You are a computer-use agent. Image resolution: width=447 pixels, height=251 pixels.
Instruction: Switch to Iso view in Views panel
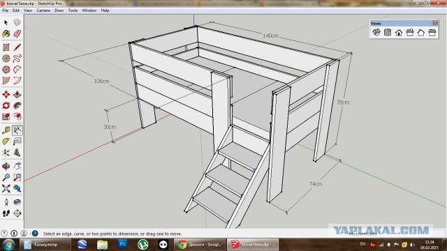[376, 33]
